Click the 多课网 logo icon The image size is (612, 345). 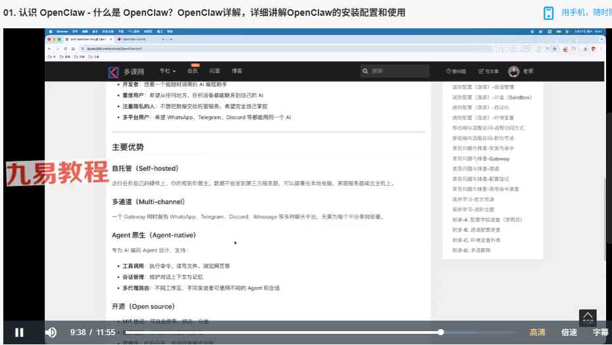(113, 72)
